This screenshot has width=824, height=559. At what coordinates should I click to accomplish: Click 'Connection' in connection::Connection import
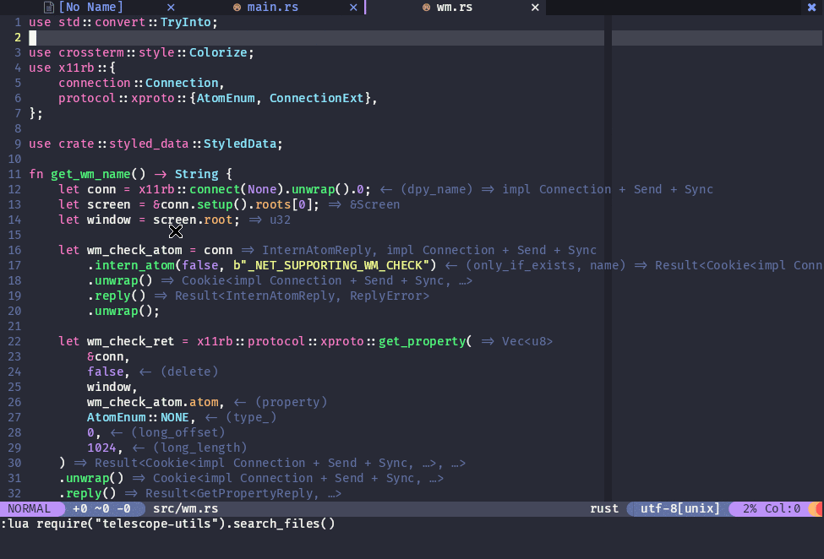click(x=182, y=84)
